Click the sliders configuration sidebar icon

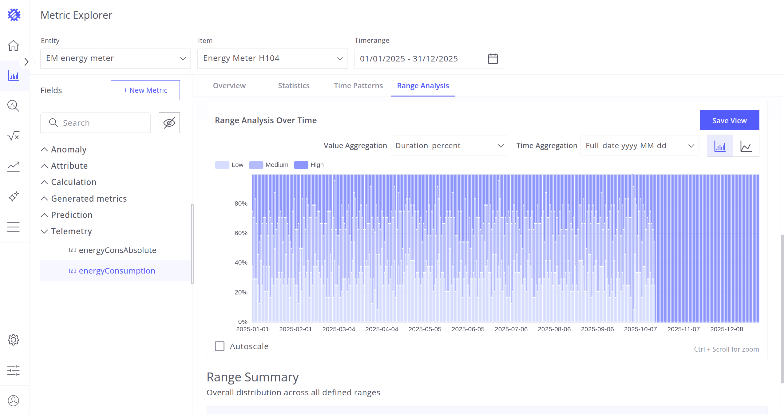pos(13,370)
